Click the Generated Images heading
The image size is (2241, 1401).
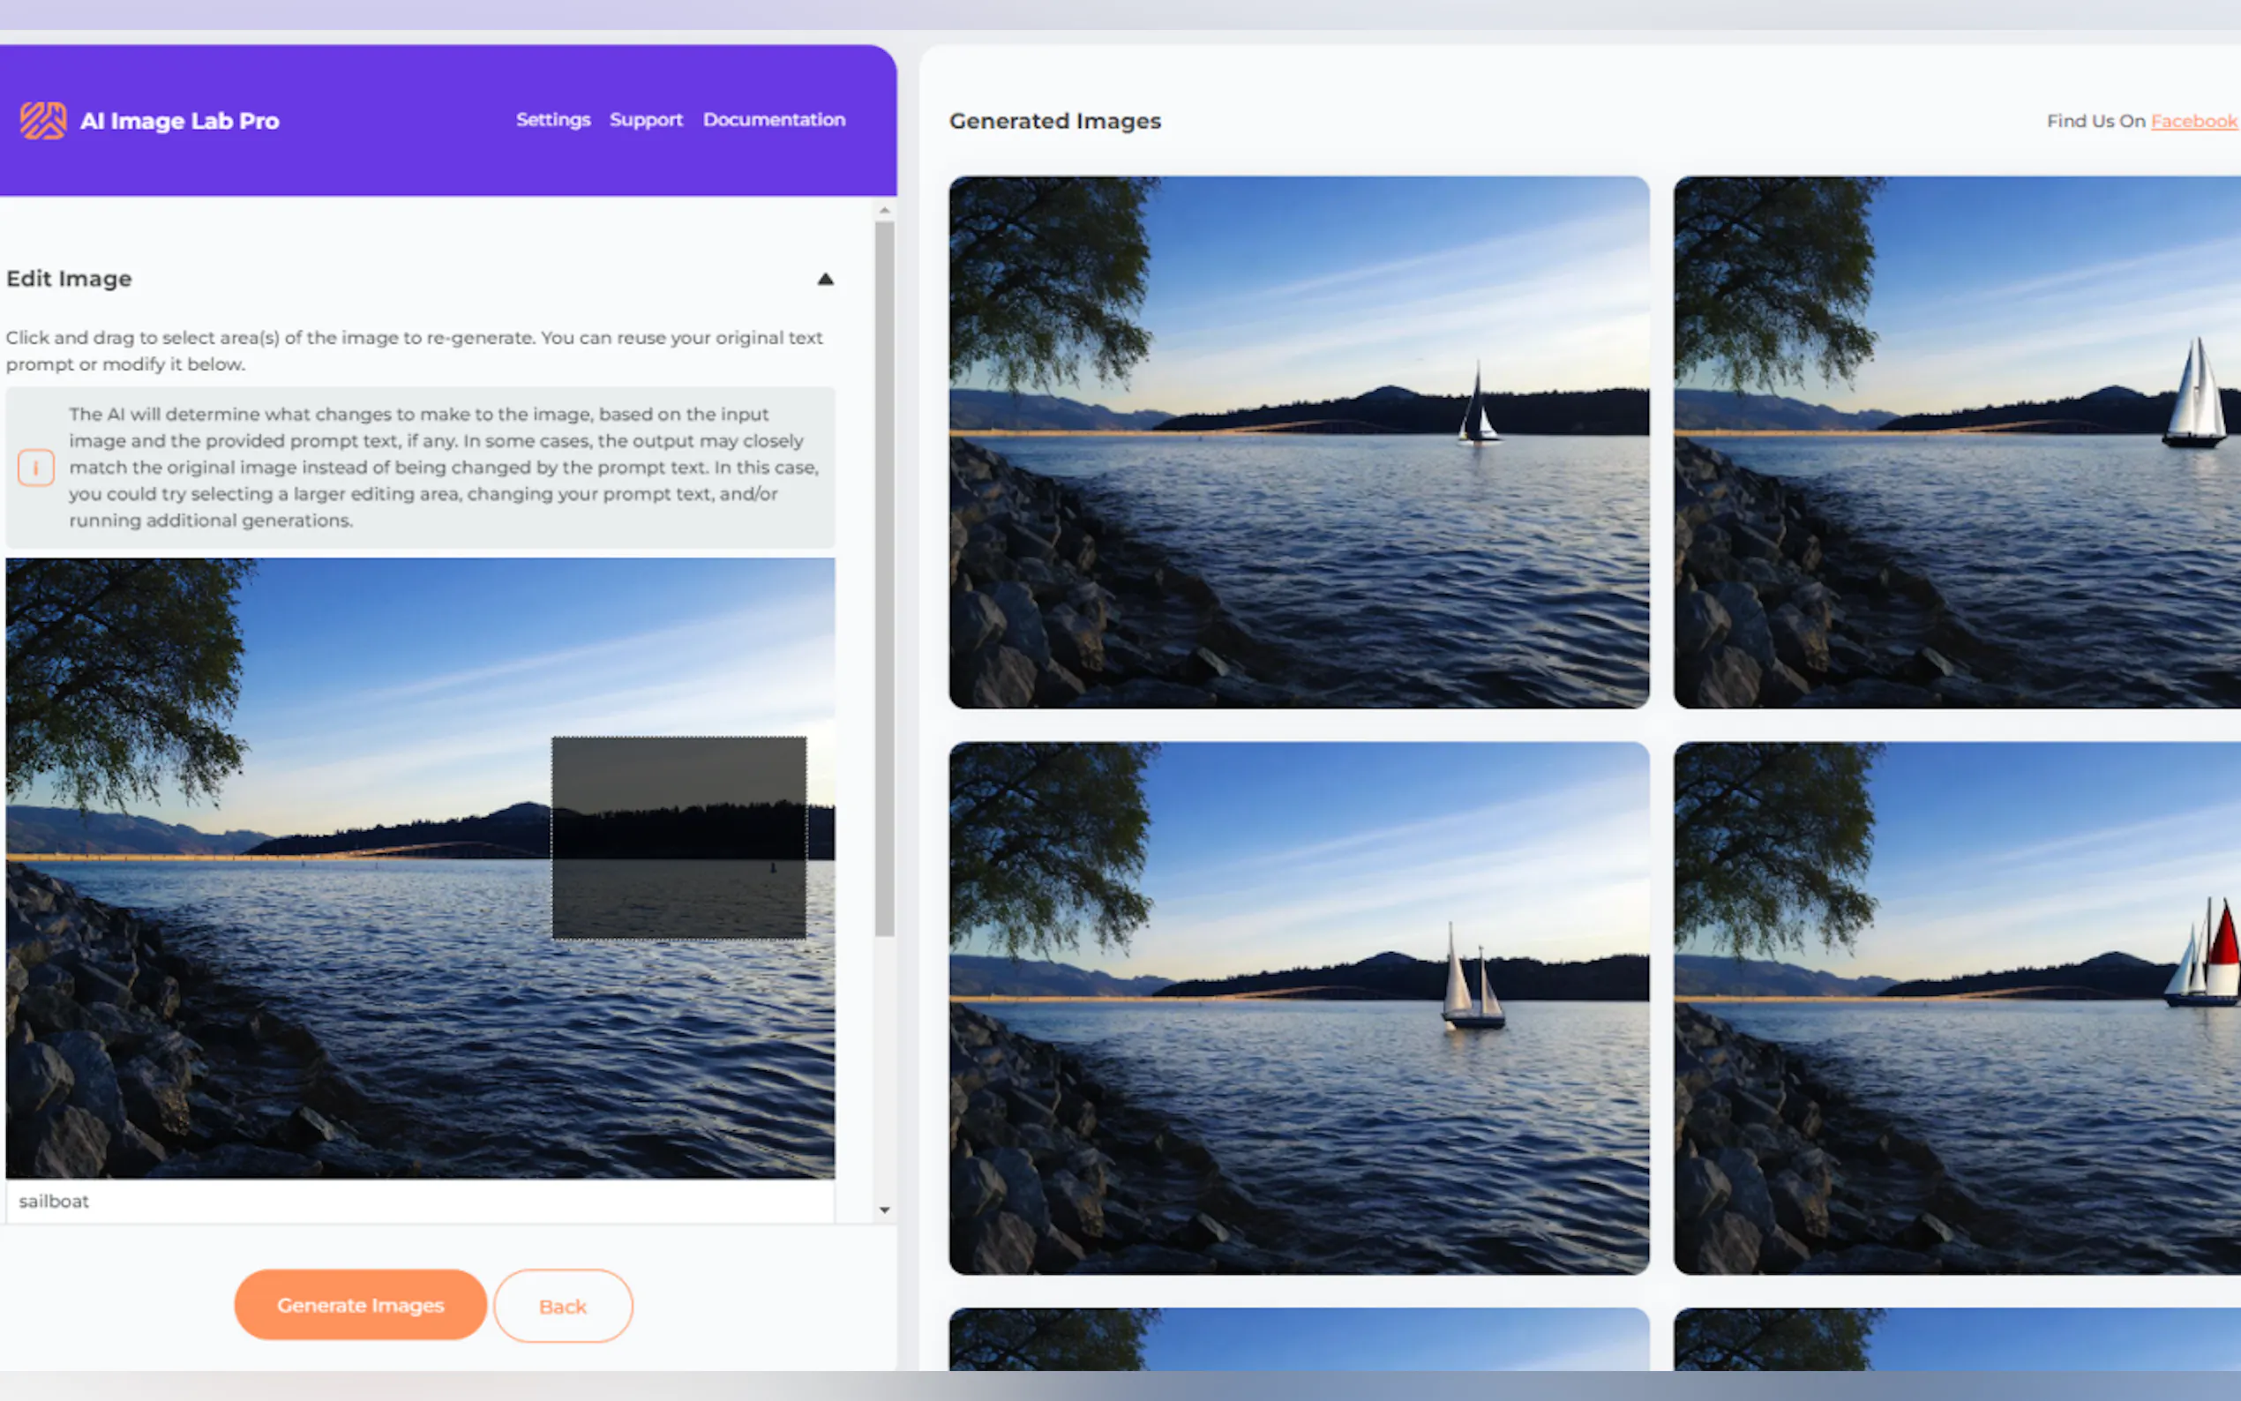1055,122
